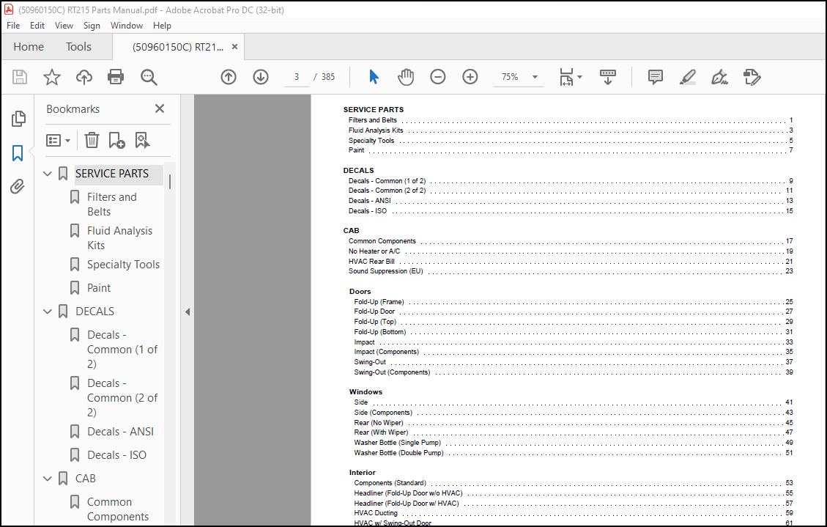Open the View menu
The height and width of the screenshot is (527, 827).
pyautogui.click(x=64, y=26)
